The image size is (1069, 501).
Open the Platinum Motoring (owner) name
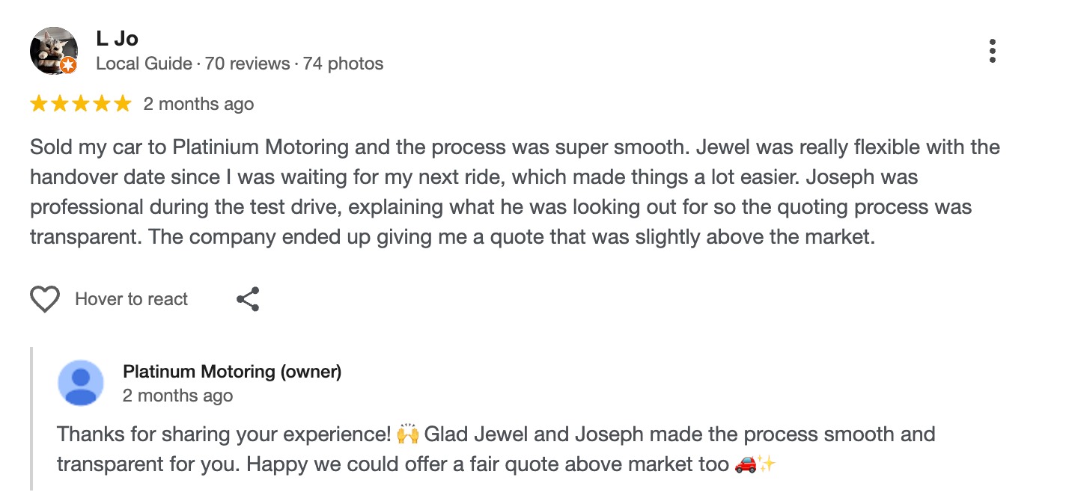(232, 371)
